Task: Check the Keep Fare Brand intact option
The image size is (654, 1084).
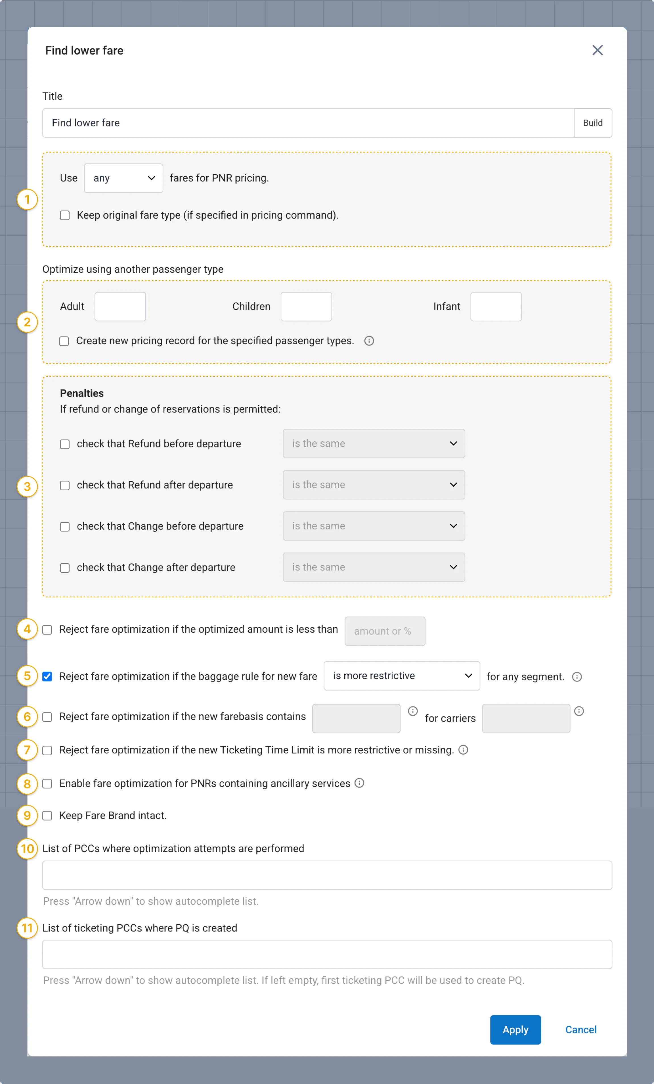Action: click(47, 816)
